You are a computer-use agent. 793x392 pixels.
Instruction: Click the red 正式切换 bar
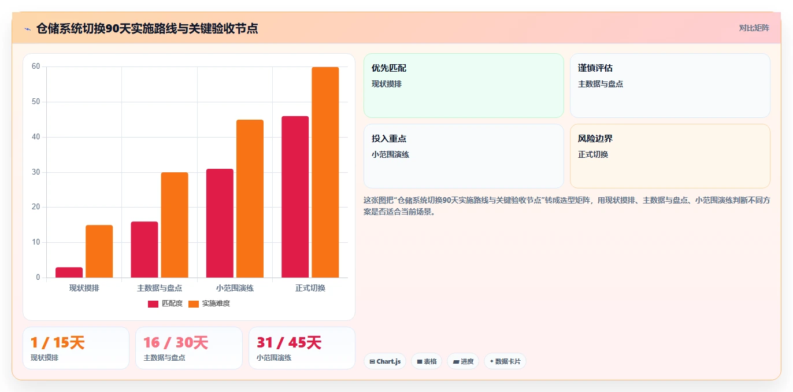click(x=295, y=197)
